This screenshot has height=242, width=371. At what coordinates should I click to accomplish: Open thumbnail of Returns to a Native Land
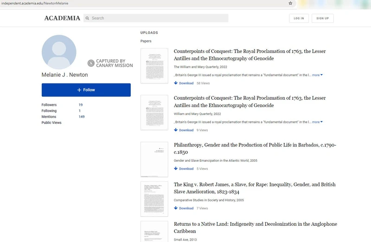pos(154,231)
